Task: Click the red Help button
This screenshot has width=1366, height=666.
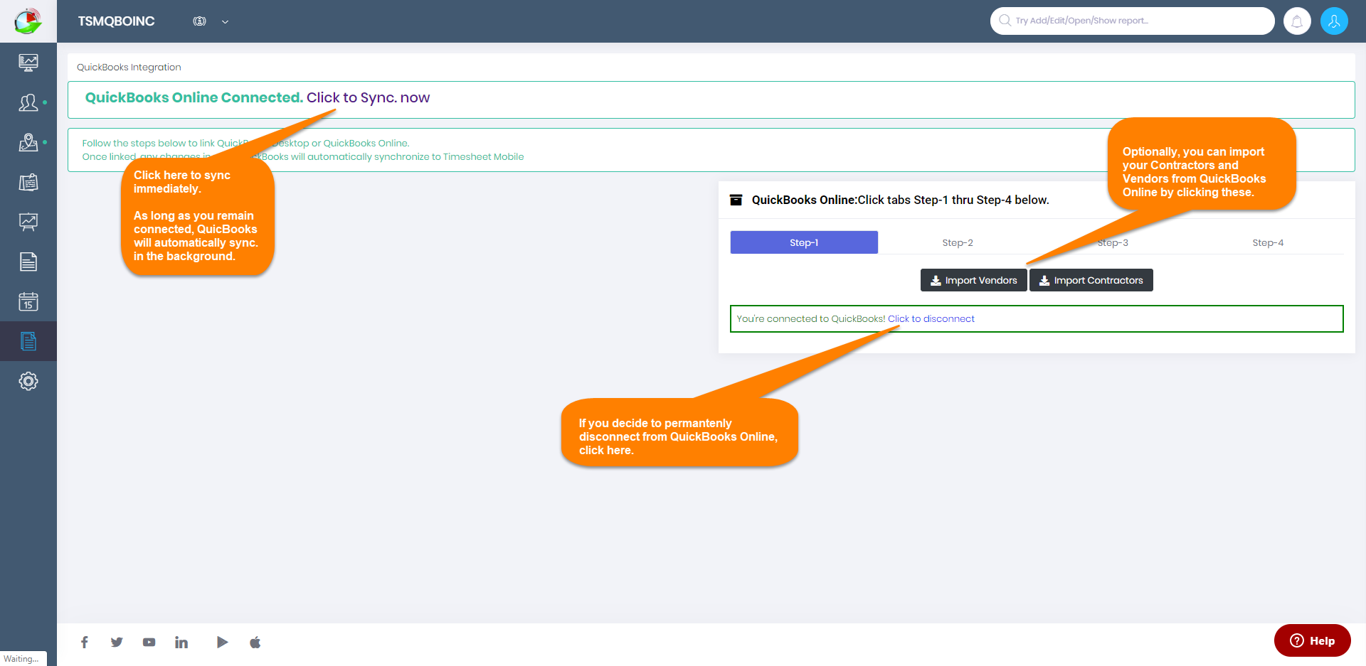Action: 1312,640
